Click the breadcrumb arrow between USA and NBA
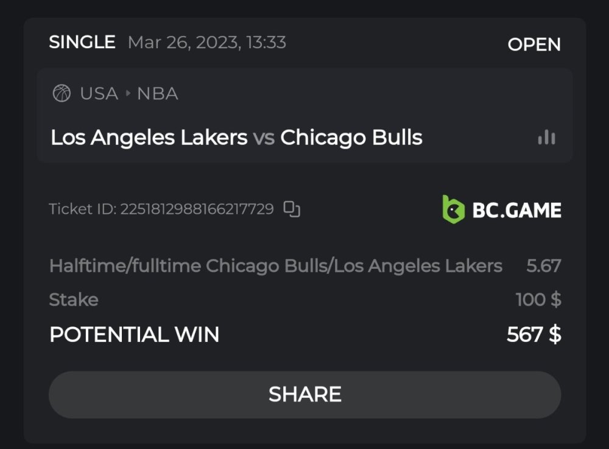Viewport: 609px width, 449px height. pyautogui.click(x=128, y=94)
